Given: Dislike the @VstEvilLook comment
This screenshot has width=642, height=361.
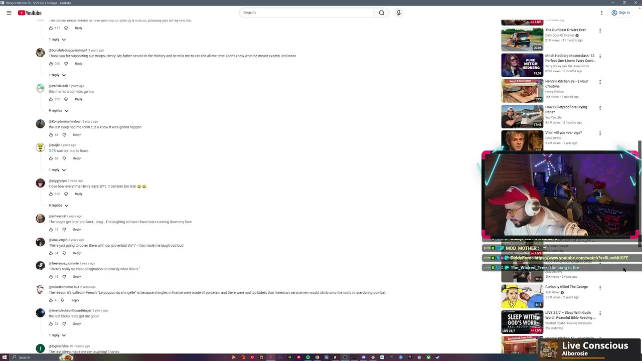Looking at the screenshot, I should [x=66, y=99].
